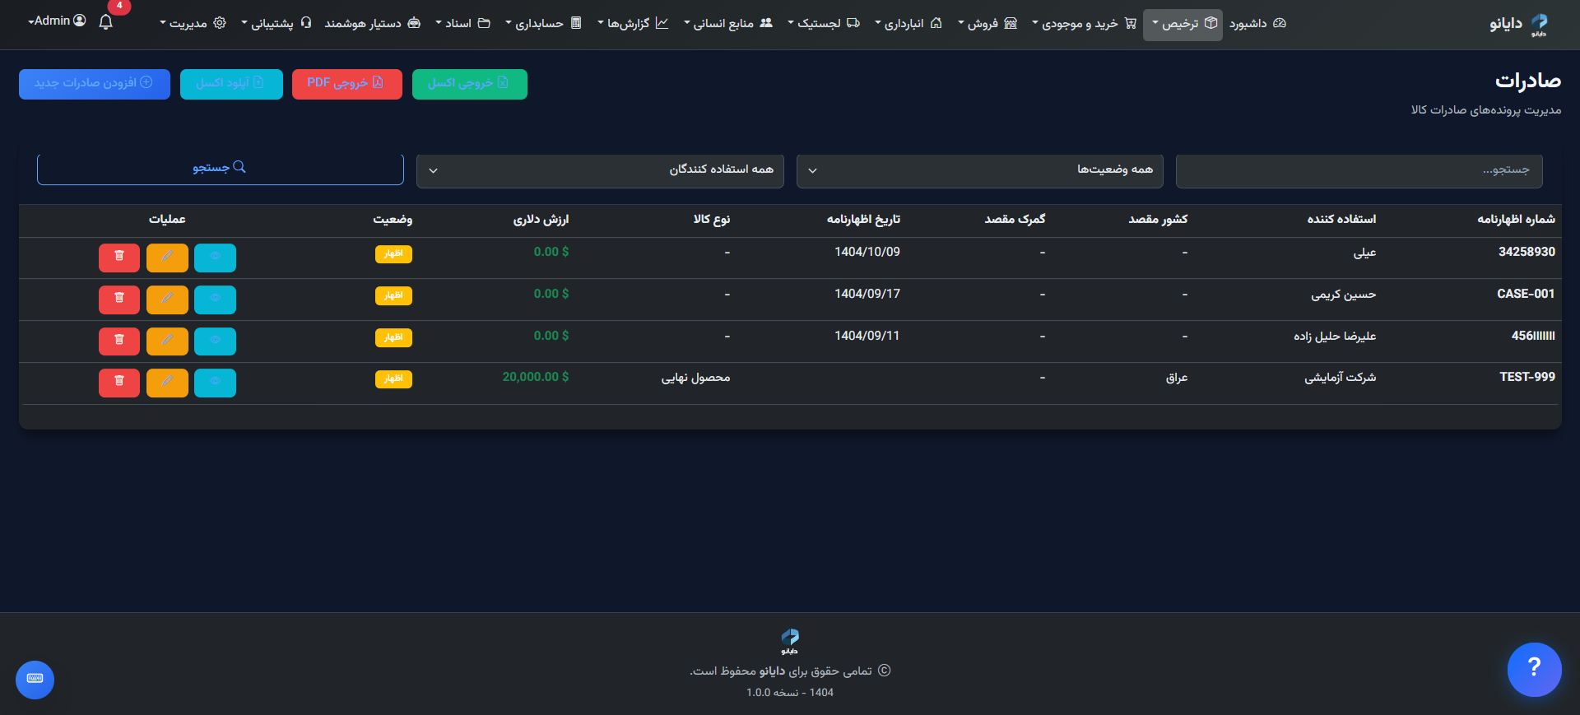Open the ترخیص clearance menu
1580x715 pixels.
click(1183, 24)
